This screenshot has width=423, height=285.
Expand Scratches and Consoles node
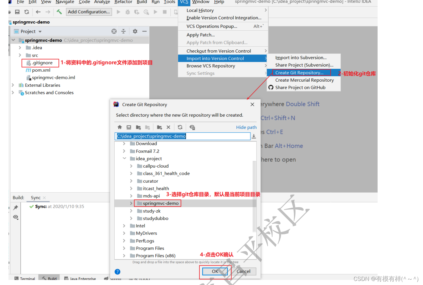click(13, 93)
